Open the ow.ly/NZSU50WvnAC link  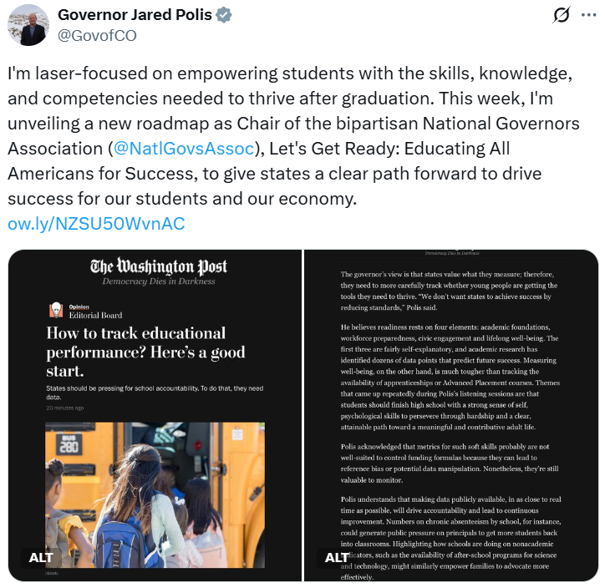click(96, 224)
